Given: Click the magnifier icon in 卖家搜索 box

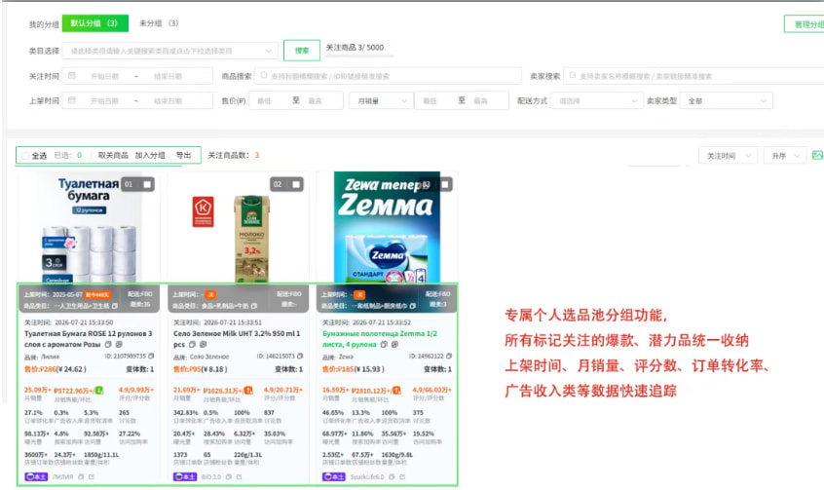Looking at the screenshot, I should 573,76.
